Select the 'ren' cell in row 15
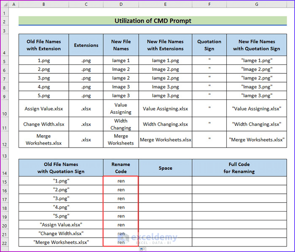Screen dimensions: 295x252 121,181
